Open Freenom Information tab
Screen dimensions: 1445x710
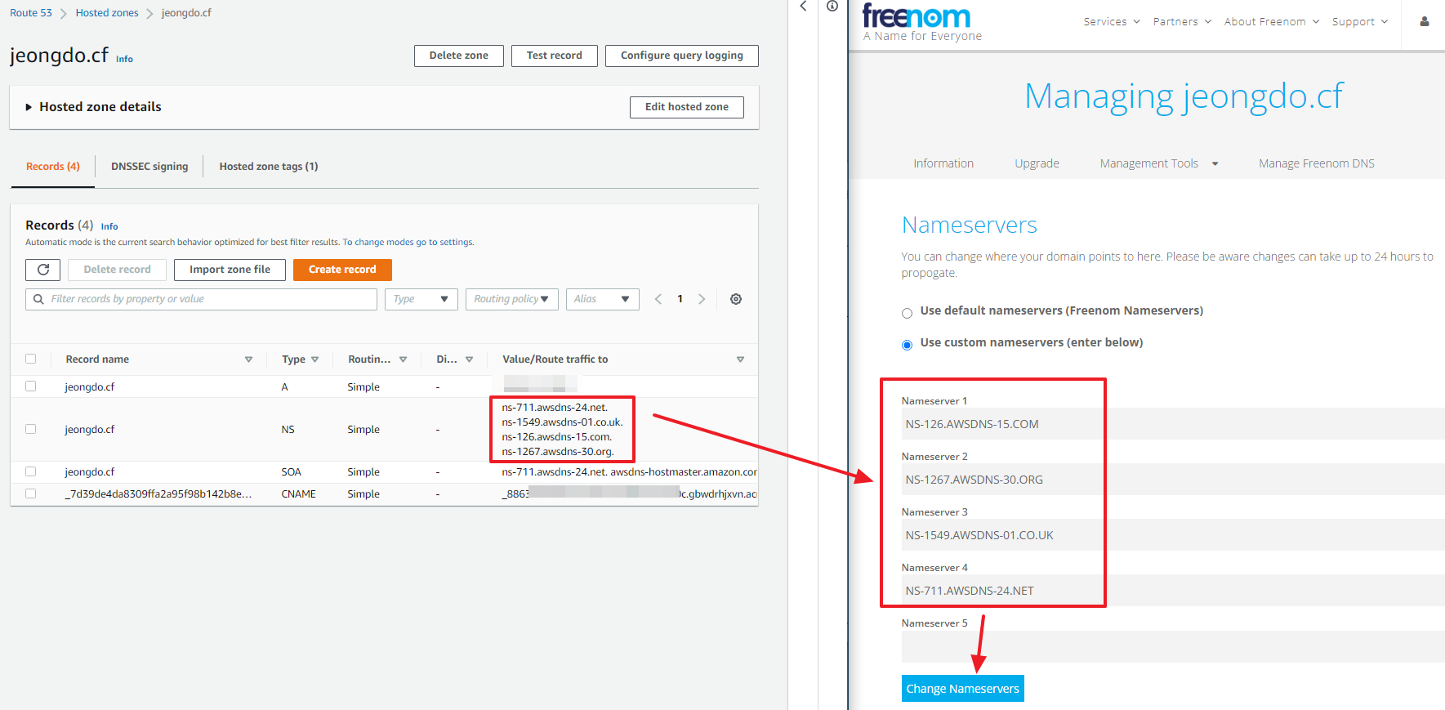coord(943,163)
